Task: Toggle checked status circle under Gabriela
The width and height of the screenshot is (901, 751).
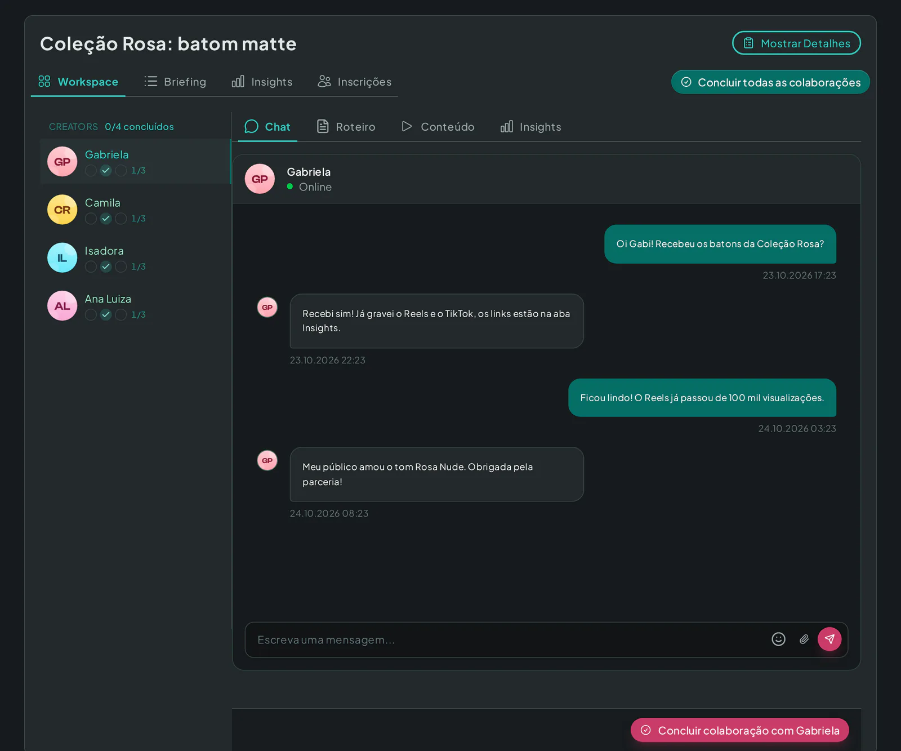Action: (x=106, y=171)
